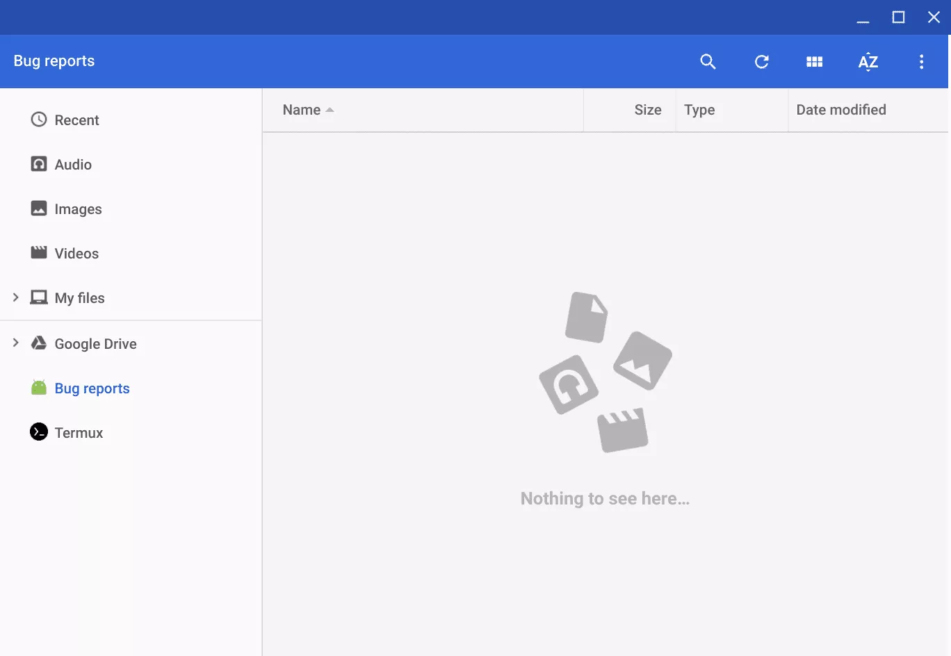Viewport: 951px width, 656px height.
Task: Click the Termux terminal icon
Action: pyautogui.click(x=39, y=432)
